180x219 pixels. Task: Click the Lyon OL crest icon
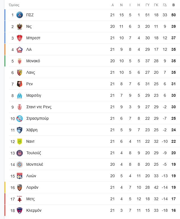point(20,176)
